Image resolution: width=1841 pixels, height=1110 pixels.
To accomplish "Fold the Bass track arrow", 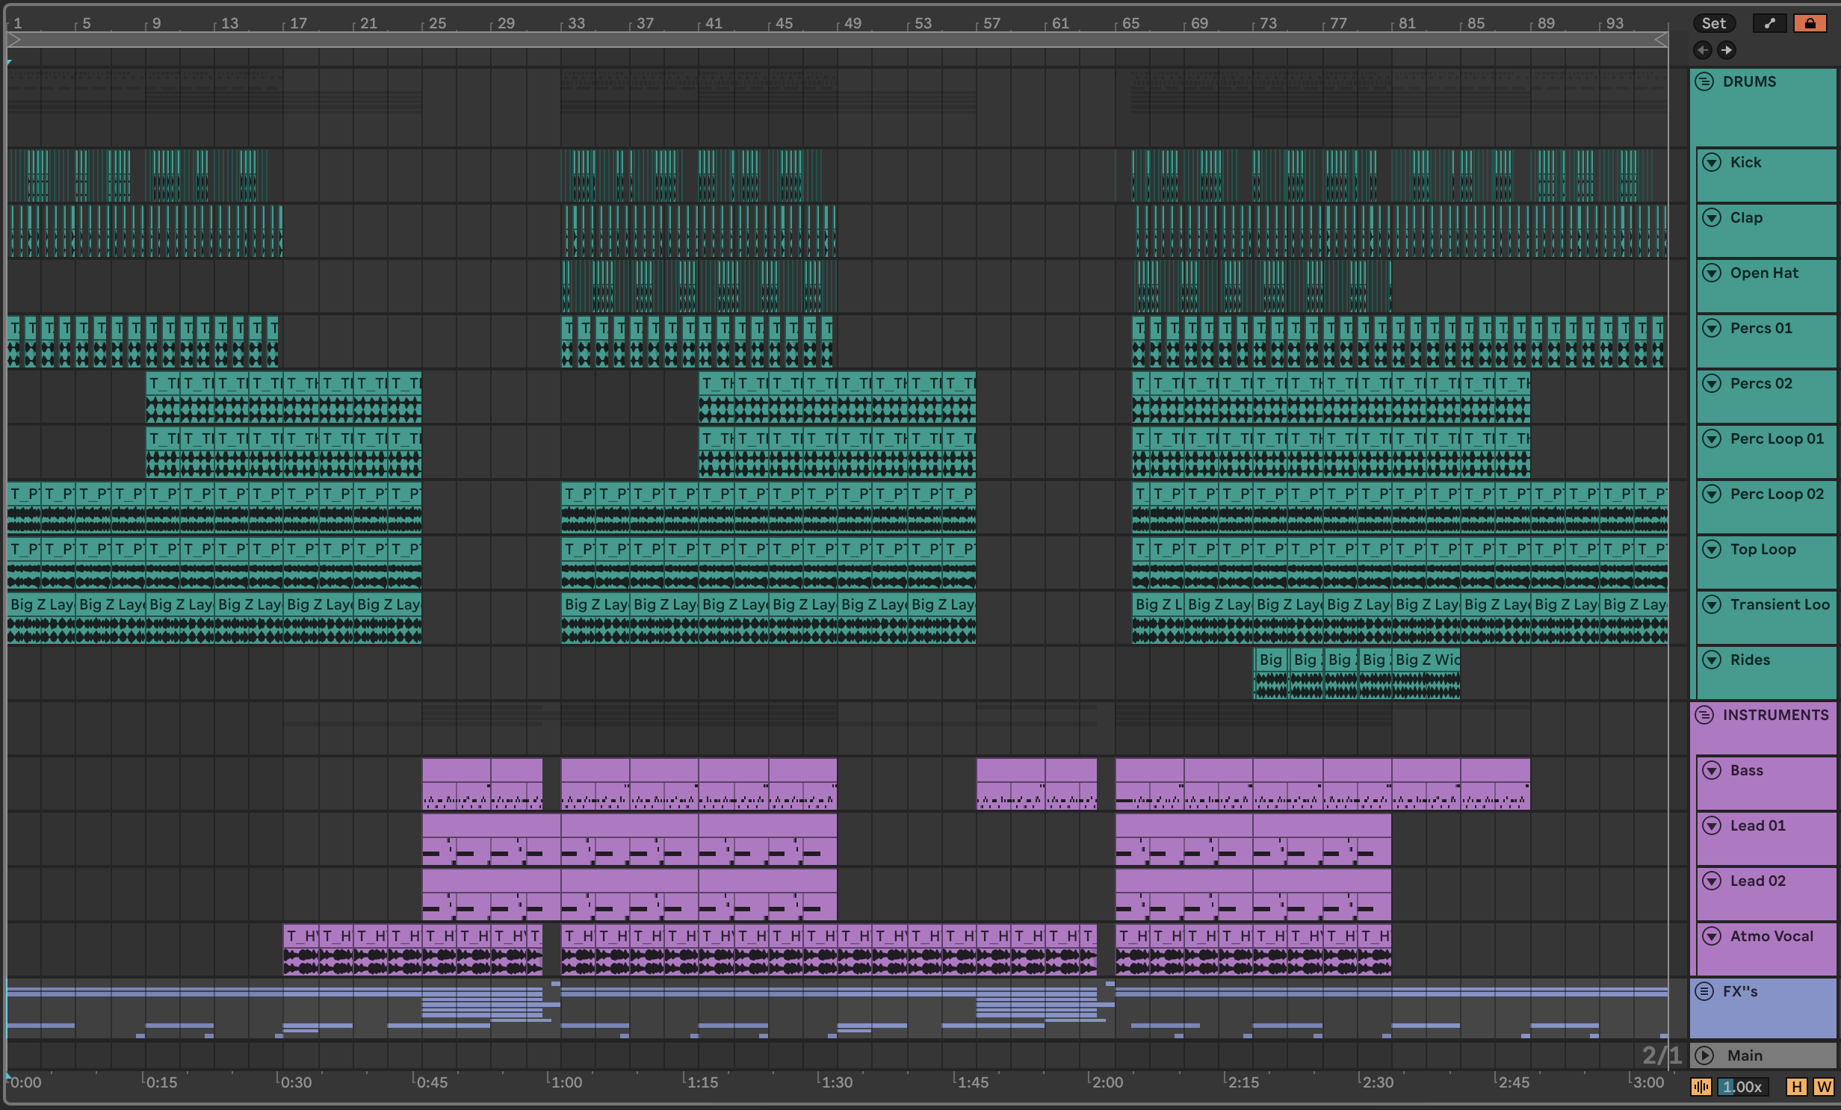I will point(1712,770).
